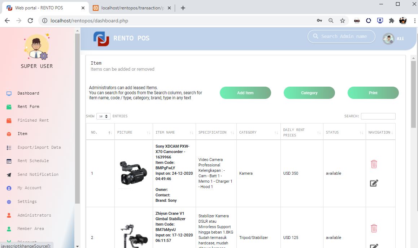
Task: Sort table by Item Name column
Action: 174,132
